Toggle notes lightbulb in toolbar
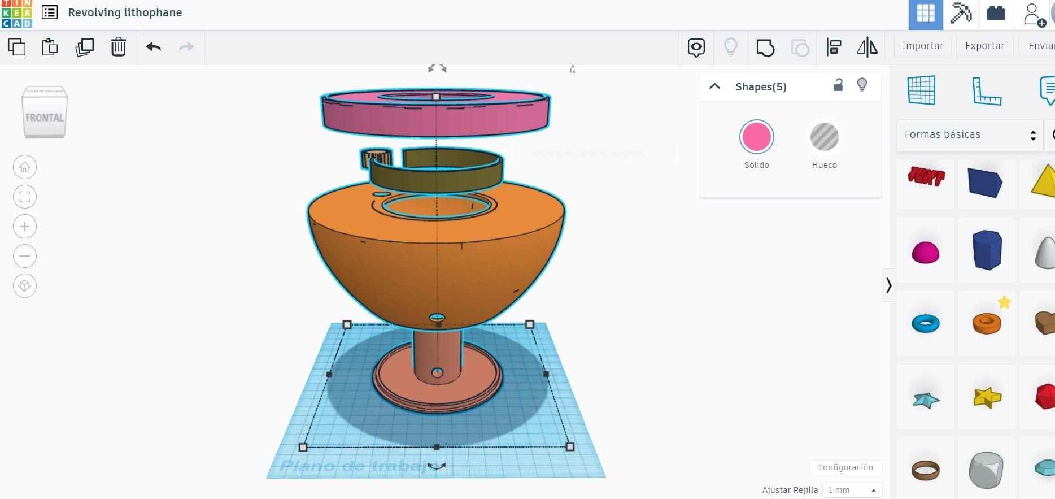 730,47
